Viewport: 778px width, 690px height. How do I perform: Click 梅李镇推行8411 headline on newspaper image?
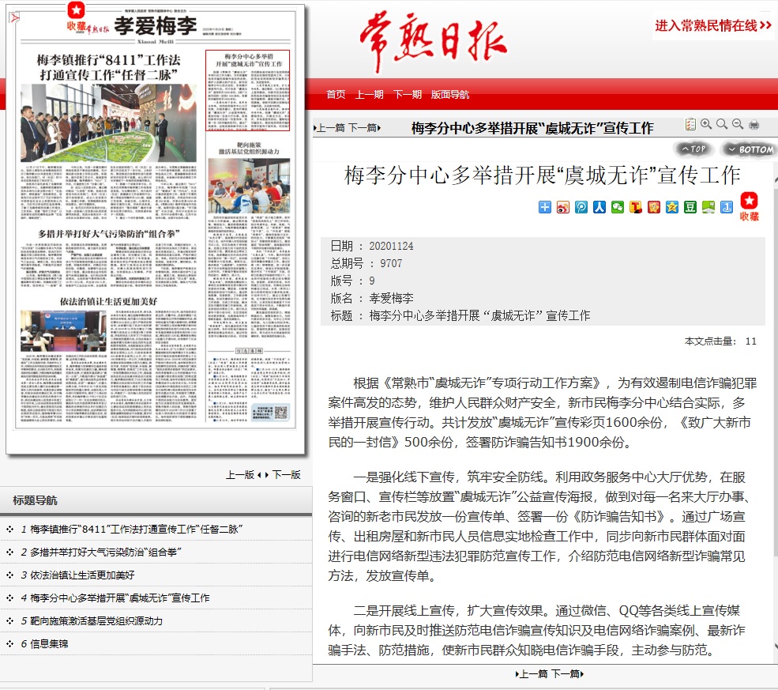tap(109, 67)
